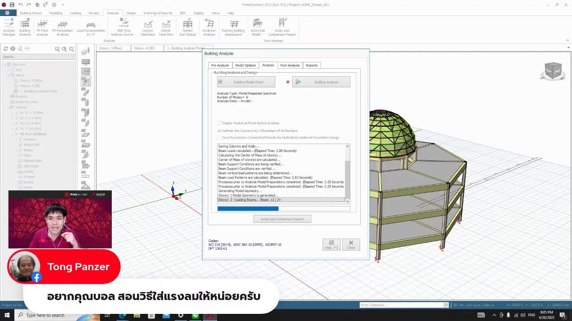Close the Building Analysis dialog

click(x=351, y=244)
